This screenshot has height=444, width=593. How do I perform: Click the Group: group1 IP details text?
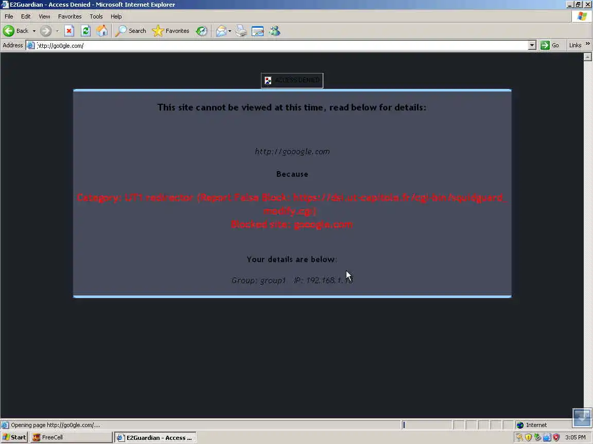[292, 281]
